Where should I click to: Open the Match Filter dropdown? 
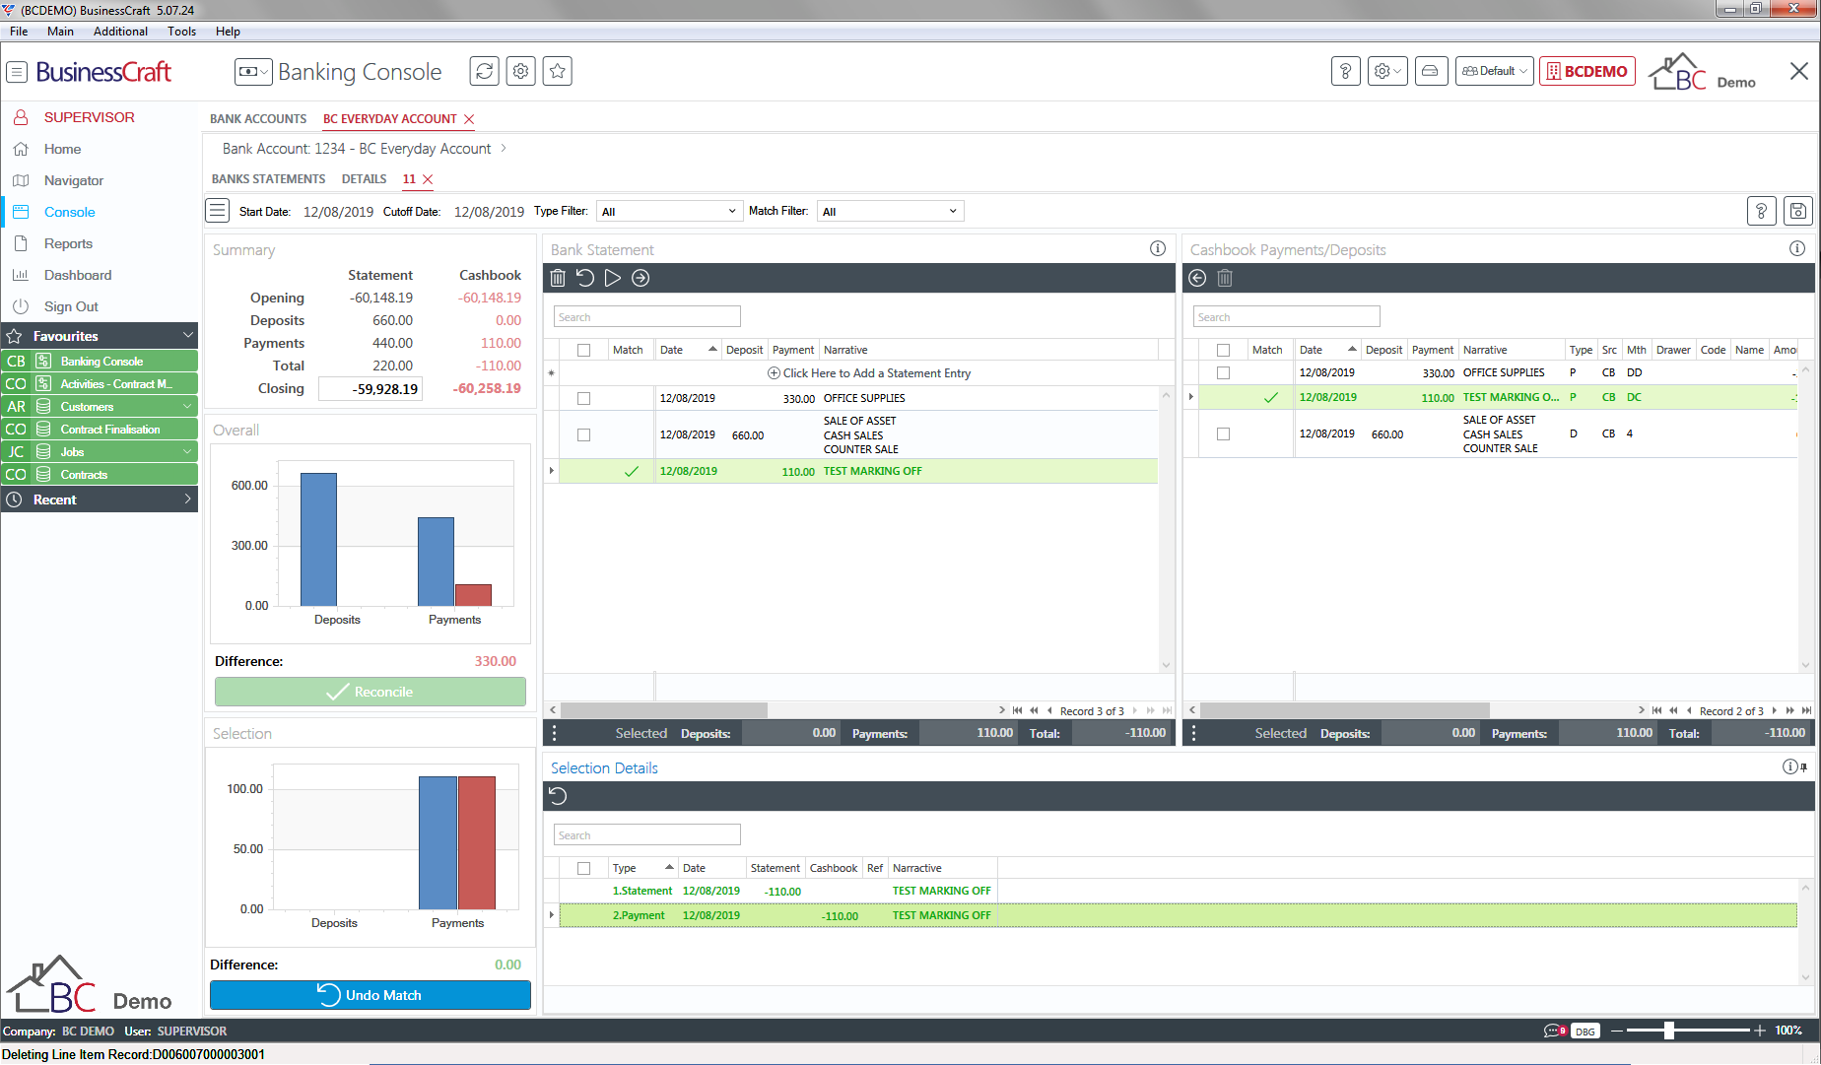[890, 211]
